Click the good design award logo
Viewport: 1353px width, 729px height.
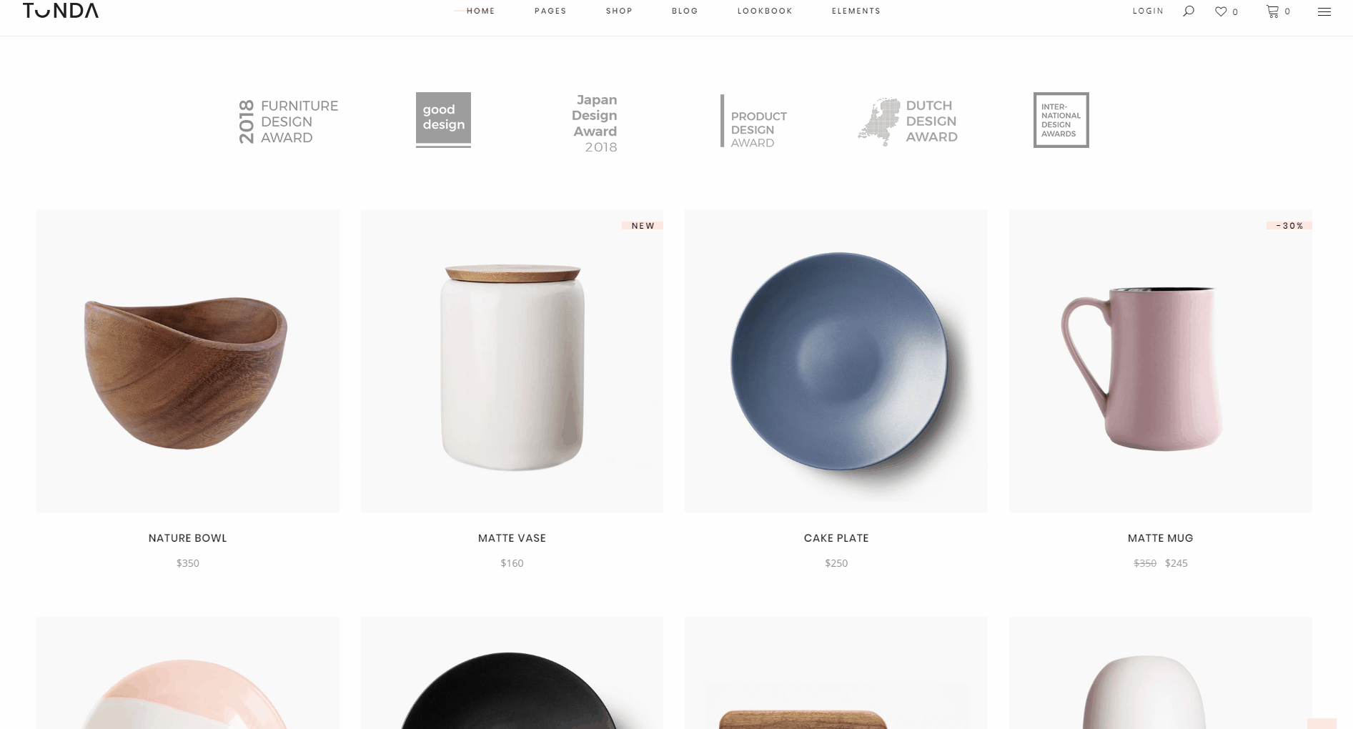tap(443, 119)
